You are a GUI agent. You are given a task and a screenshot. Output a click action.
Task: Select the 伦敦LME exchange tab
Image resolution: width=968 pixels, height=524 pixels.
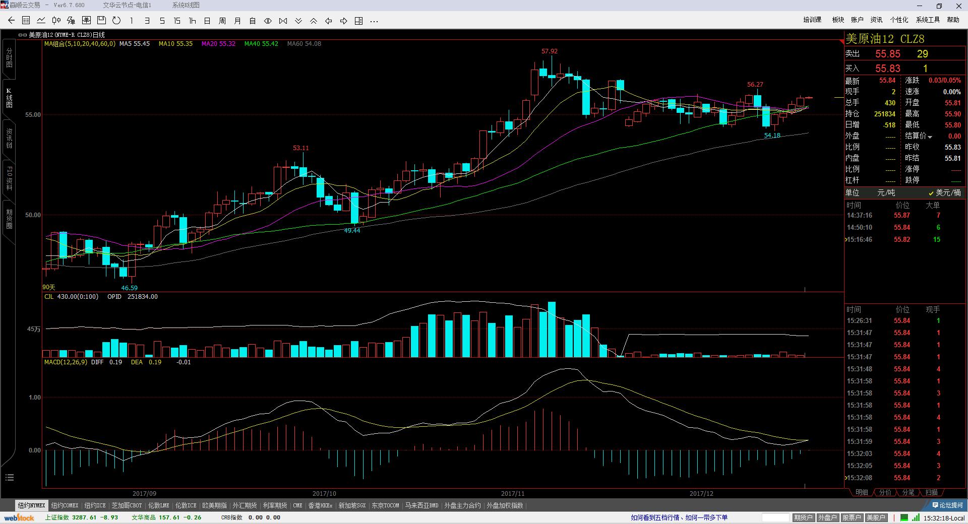pyautogui.click(x=159, y=505)
